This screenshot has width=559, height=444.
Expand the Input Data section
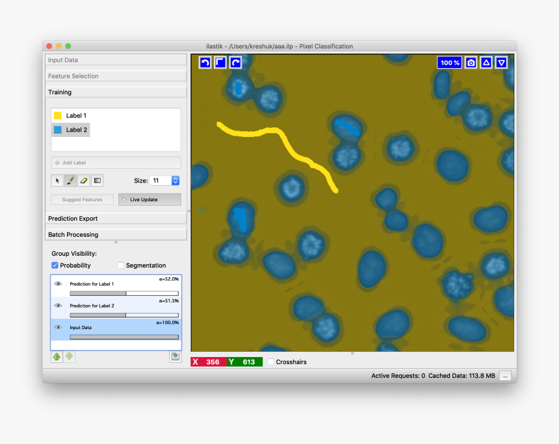coord(116,60)
